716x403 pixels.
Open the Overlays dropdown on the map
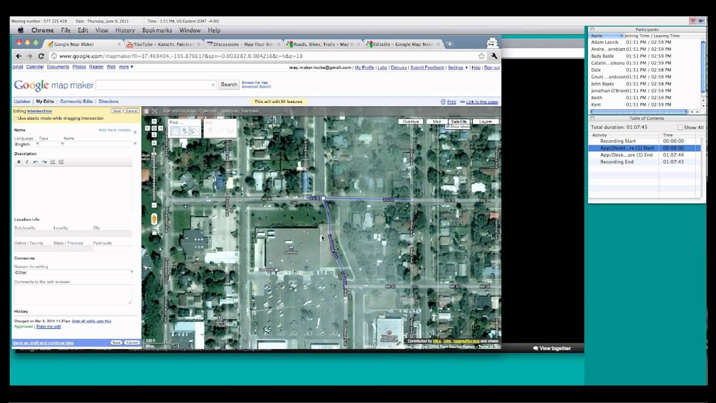click(411, 121)
